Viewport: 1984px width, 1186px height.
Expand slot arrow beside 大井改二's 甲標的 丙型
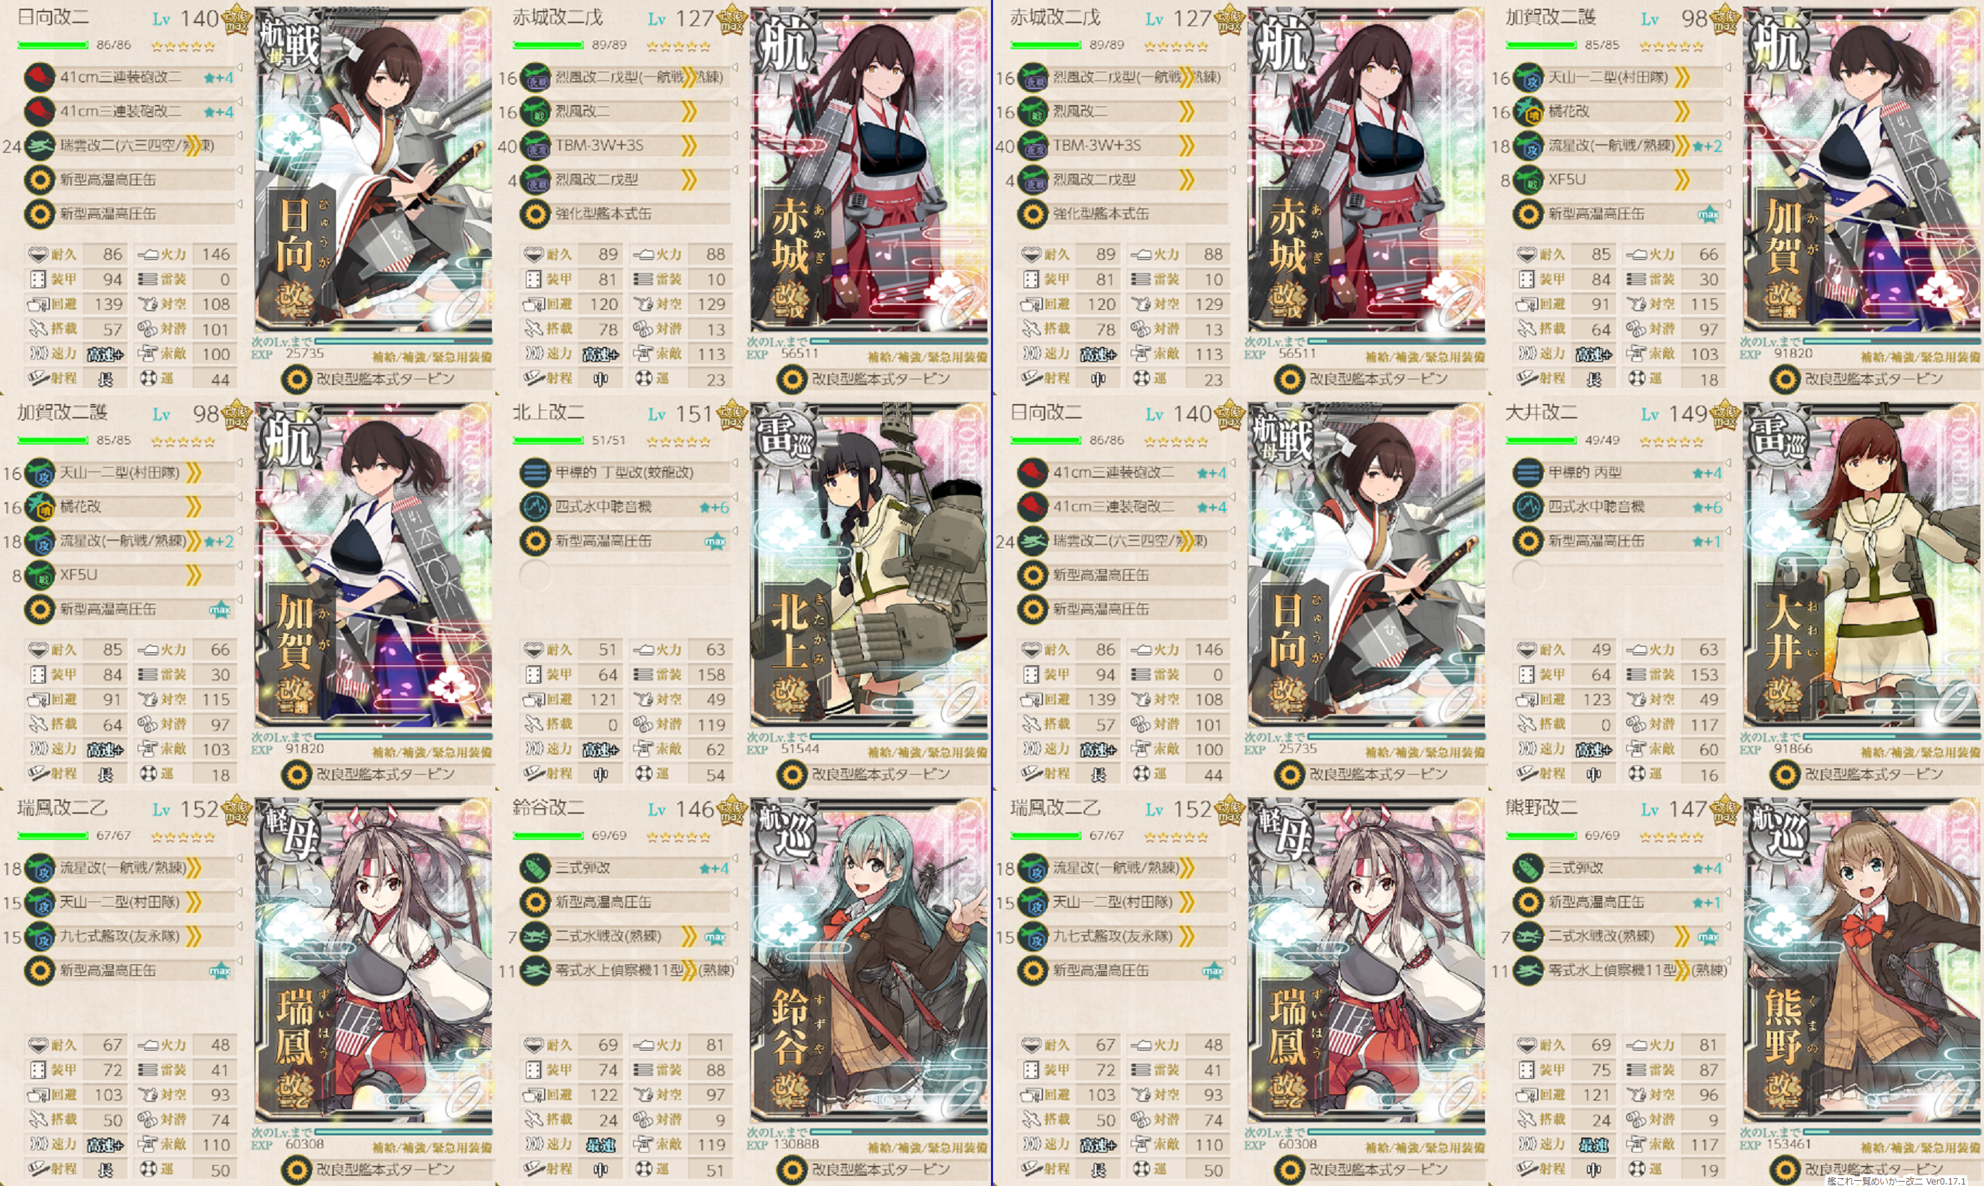tap(1727, 463)
